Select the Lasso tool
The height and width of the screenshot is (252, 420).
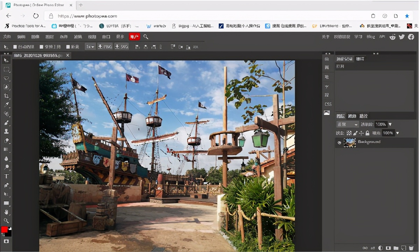pyautogui.click(x=6, y=78)
